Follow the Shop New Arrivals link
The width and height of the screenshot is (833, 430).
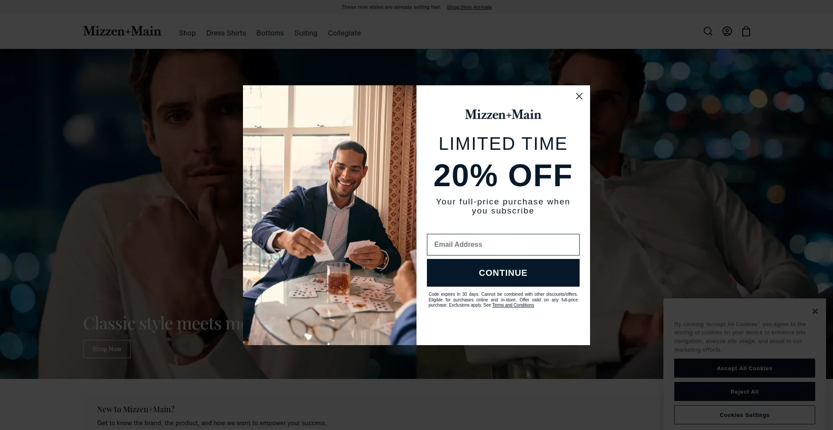coord(469,7)
